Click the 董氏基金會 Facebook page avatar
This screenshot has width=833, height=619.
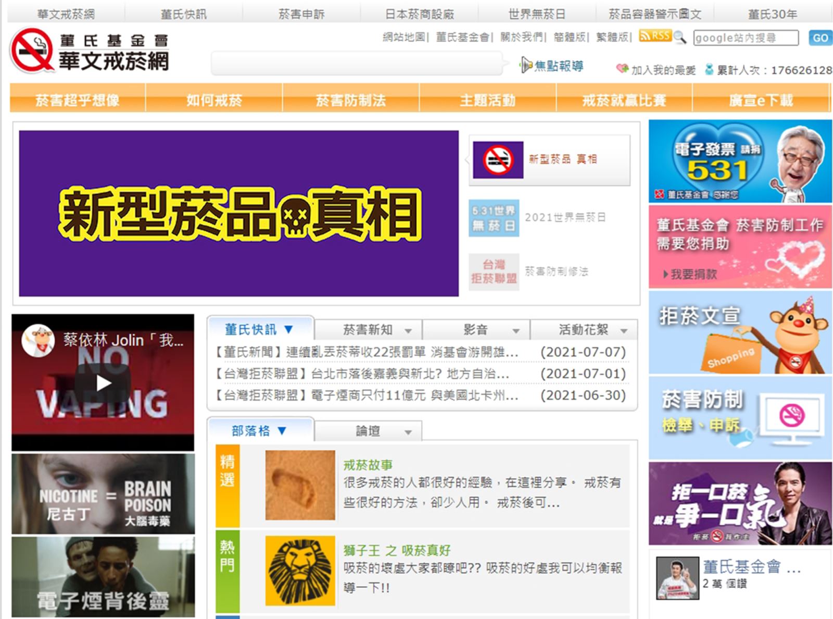click(x=677, y=578)
